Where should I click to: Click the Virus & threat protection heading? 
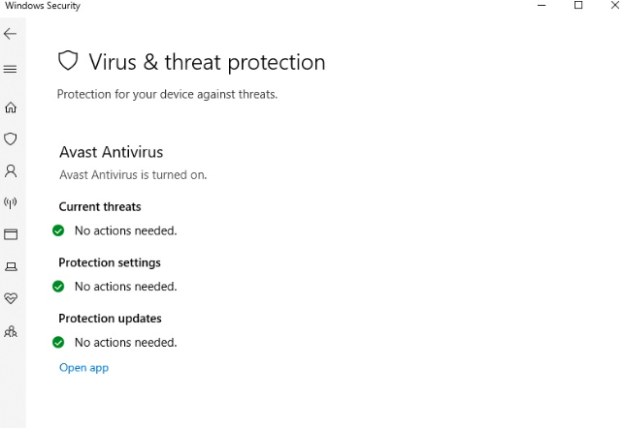tap(207, 63)
